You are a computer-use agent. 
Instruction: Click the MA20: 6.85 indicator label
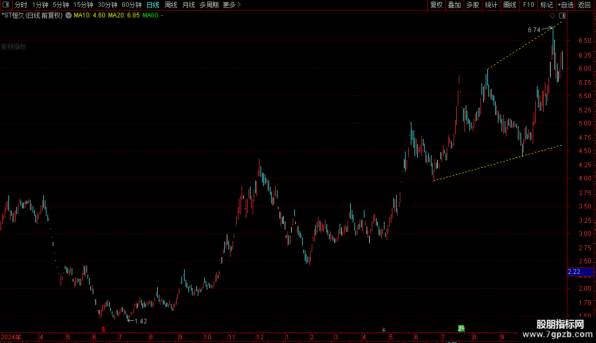click(x=123, y=16)
